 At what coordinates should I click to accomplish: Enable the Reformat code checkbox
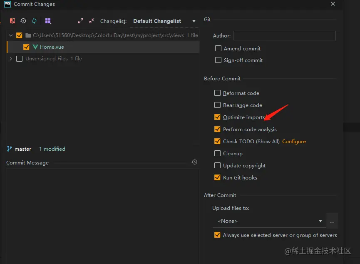(x=217, y=93)
